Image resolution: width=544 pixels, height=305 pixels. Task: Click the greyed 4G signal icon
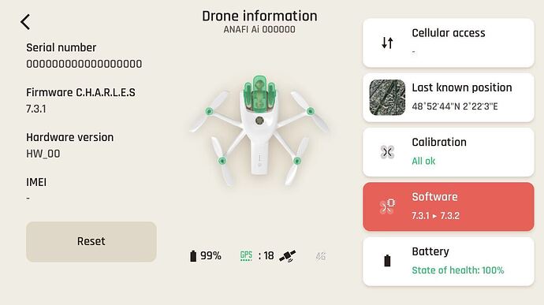pos(321,256)
